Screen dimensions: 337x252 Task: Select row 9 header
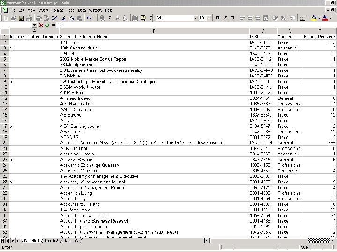coord(5,81)
